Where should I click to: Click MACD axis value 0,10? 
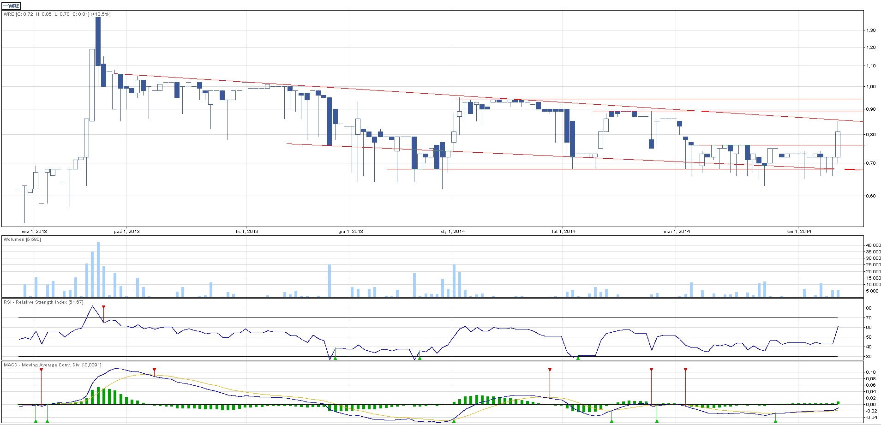(x=871, y=372)
